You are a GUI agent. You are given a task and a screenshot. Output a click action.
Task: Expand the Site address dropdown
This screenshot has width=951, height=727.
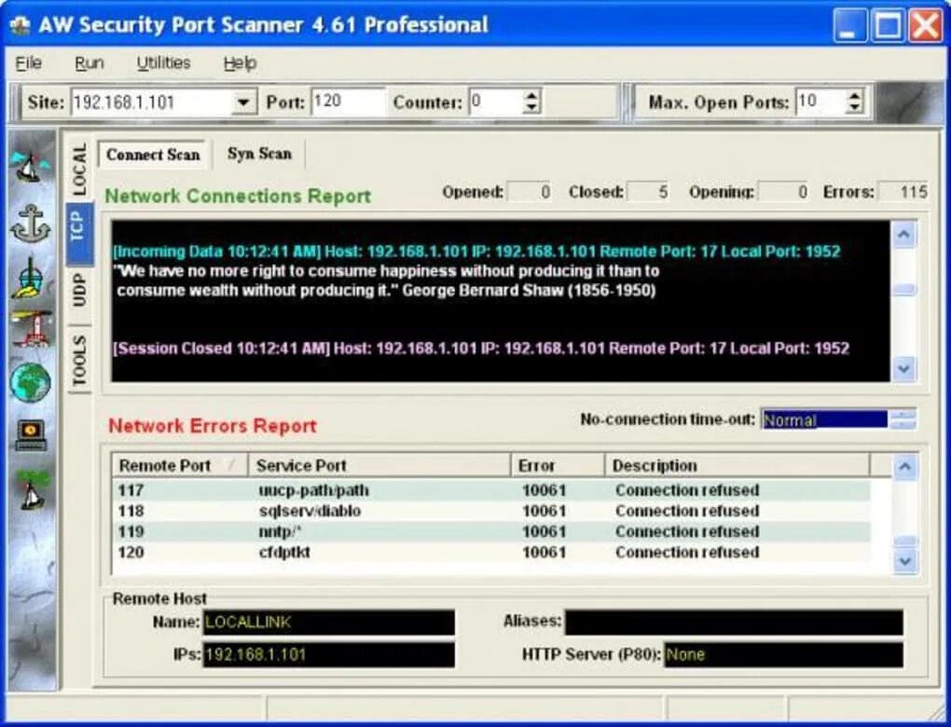pos(243,102)
